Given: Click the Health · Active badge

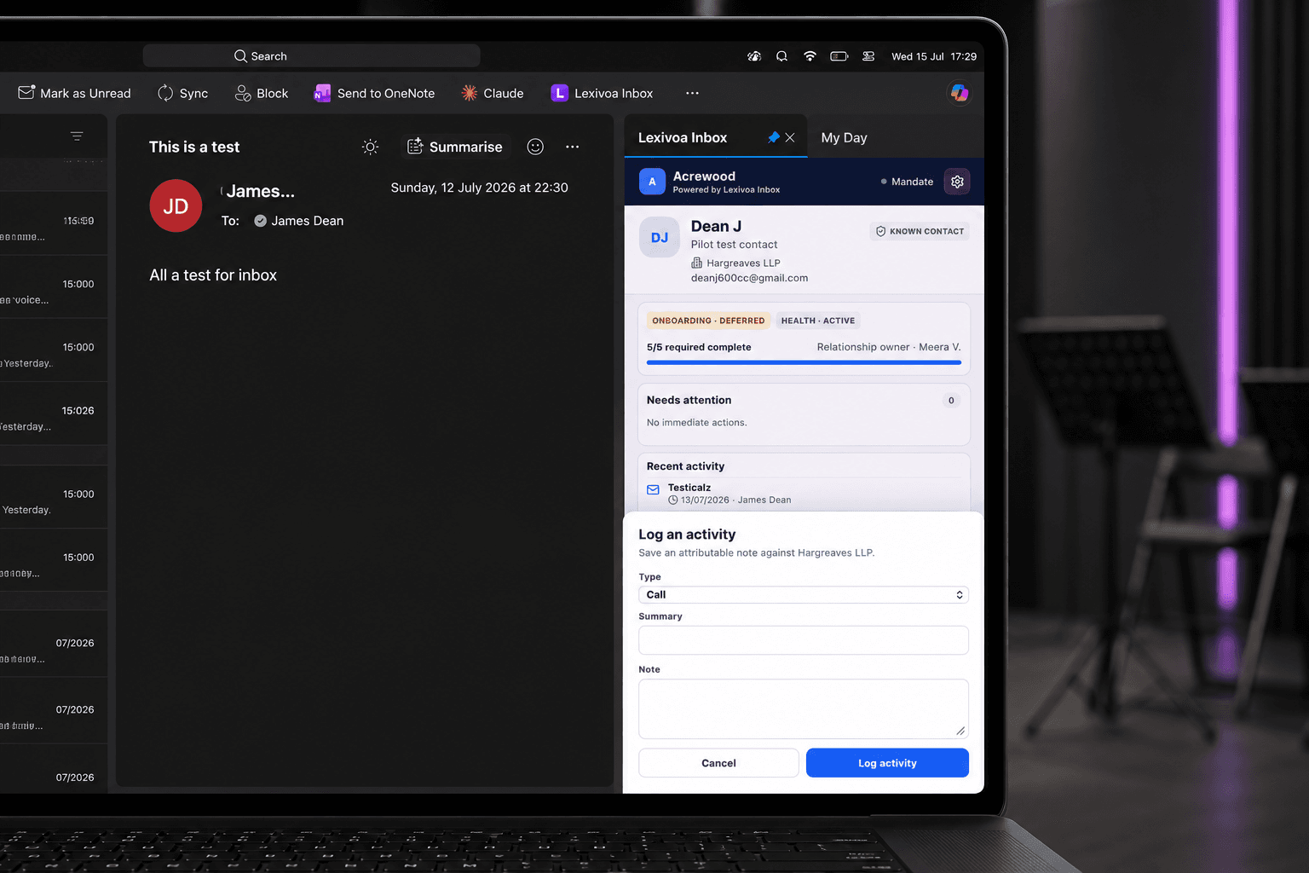Looking at the screenshot, I should pos(818,321).
